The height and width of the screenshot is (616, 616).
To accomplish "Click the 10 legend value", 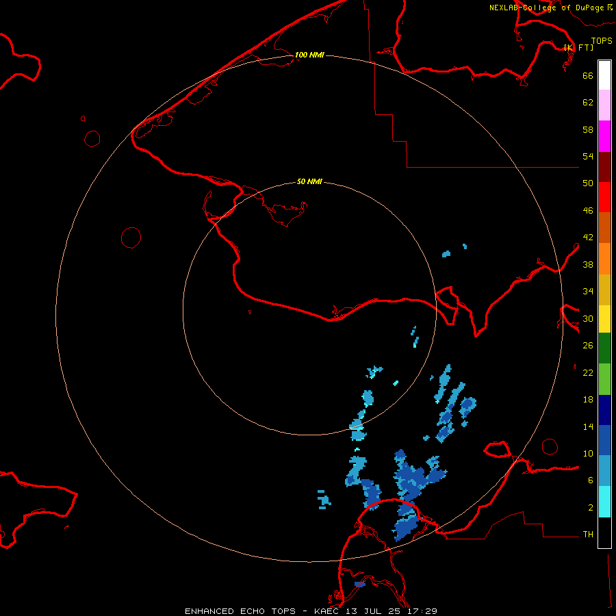I will 588,454.
